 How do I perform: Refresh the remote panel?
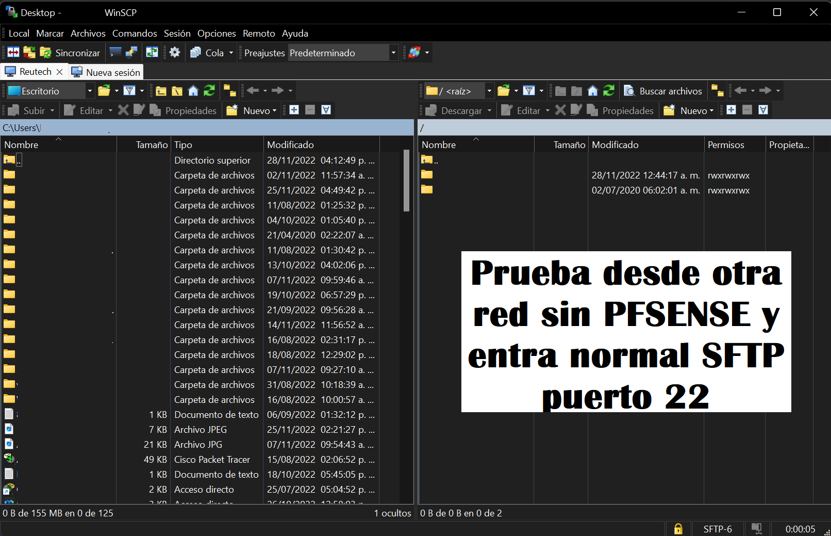(609, 91)
